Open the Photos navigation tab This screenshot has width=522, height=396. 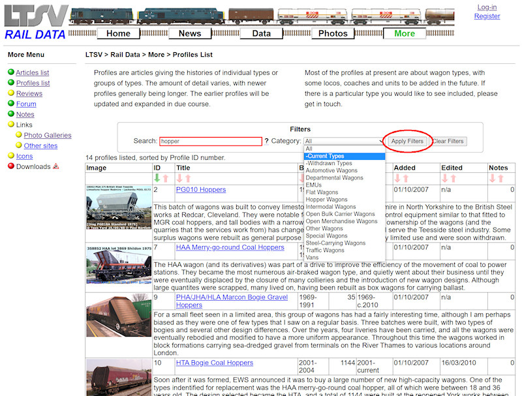(333, 33)
